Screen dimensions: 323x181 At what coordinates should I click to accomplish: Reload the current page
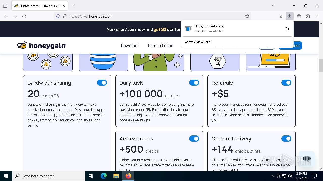(24, 16)
